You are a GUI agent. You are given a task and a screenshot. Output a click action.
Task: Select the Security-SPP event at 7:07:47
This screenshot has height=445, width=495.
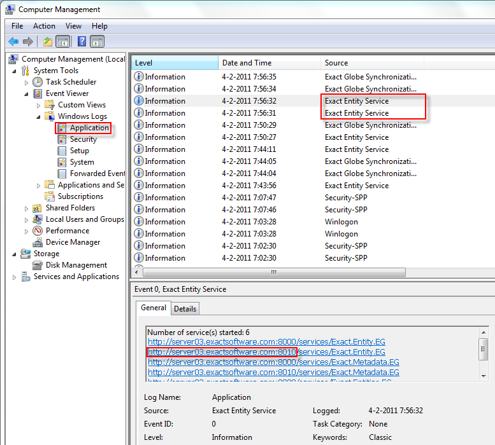pos(313,198)
